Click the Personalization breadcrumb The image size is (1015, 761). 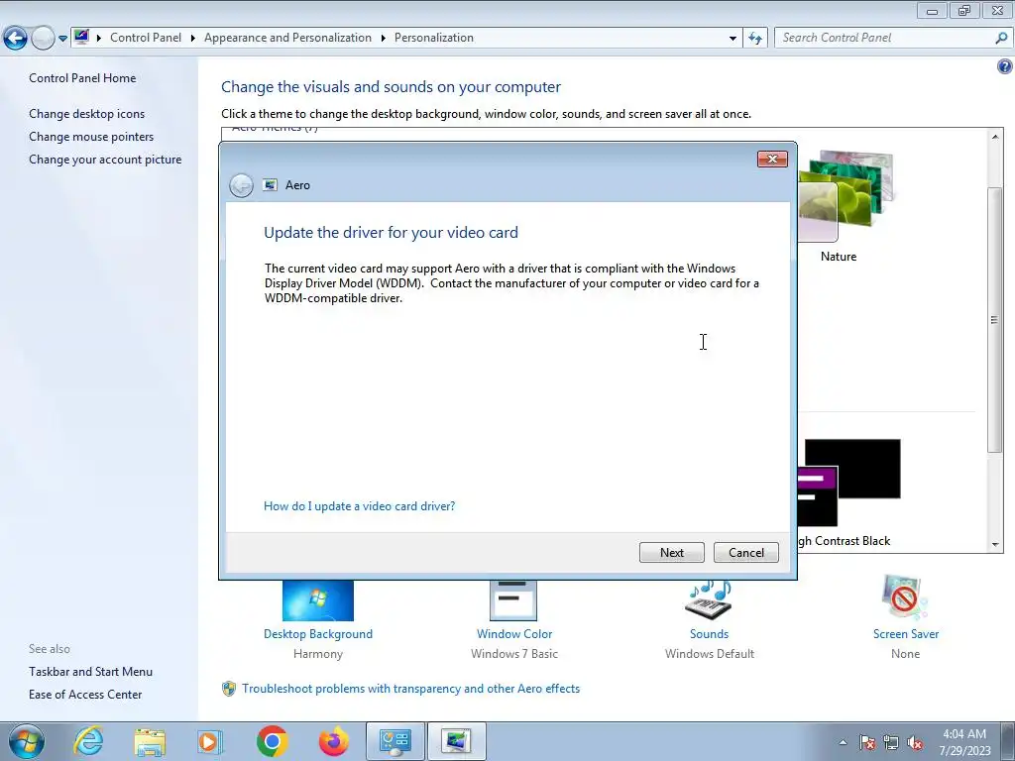434,38
